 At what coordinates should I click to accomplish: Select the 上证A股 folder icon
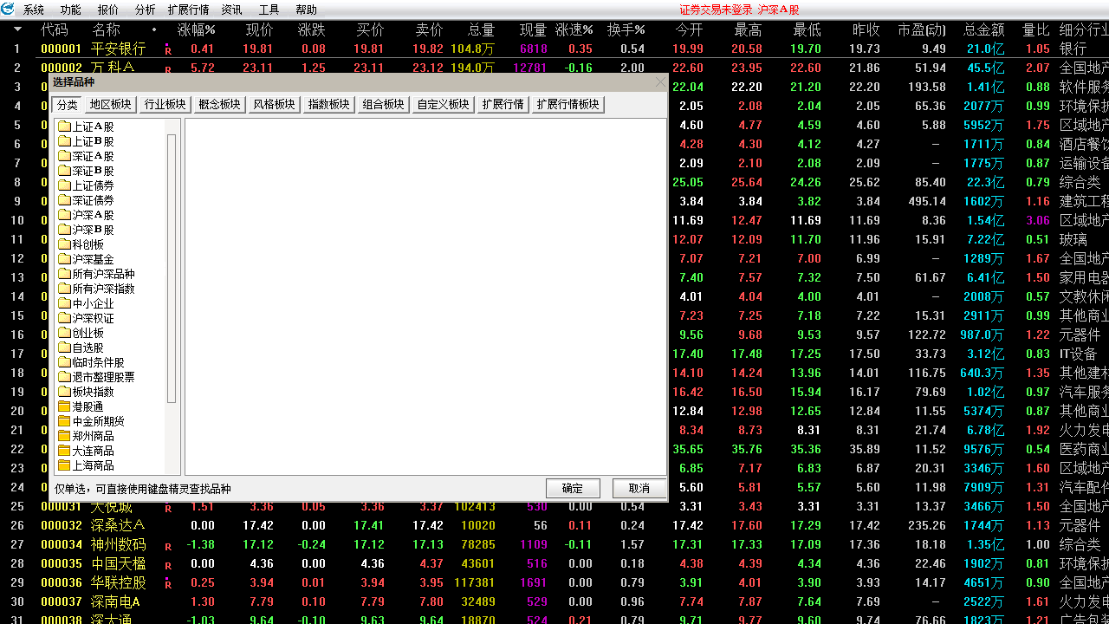[64, 127]
